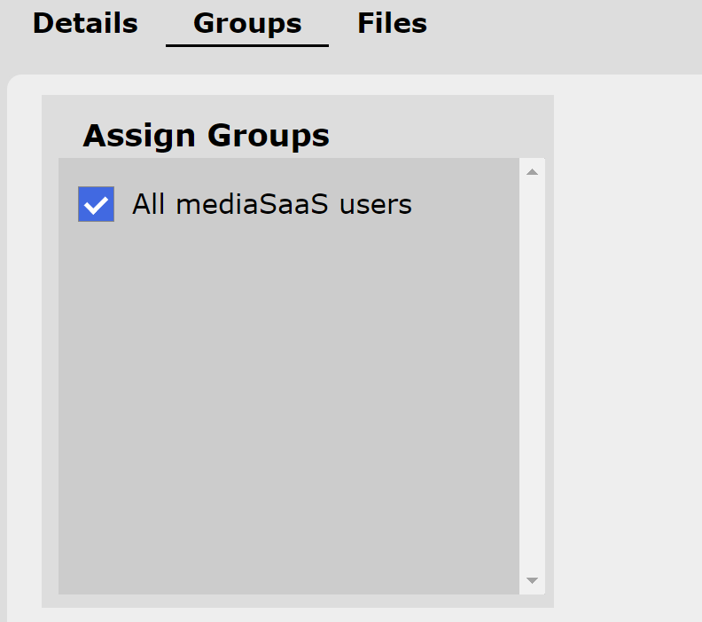Click the scroll down arrow in groups list
Viewport: 702px width, 622px height.
click(532, 580)
